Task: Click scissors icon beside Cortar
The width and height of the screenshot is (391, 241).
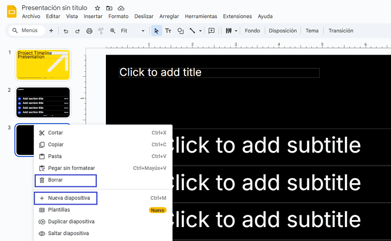Action: pos(42,133)
